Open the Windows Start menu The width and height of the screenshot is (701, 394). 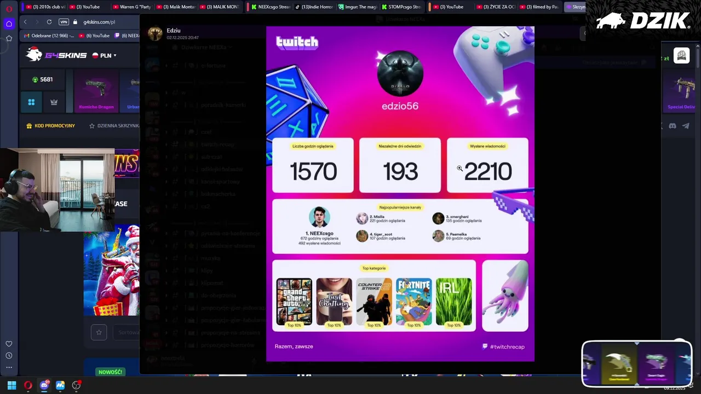tap(12, 385)
